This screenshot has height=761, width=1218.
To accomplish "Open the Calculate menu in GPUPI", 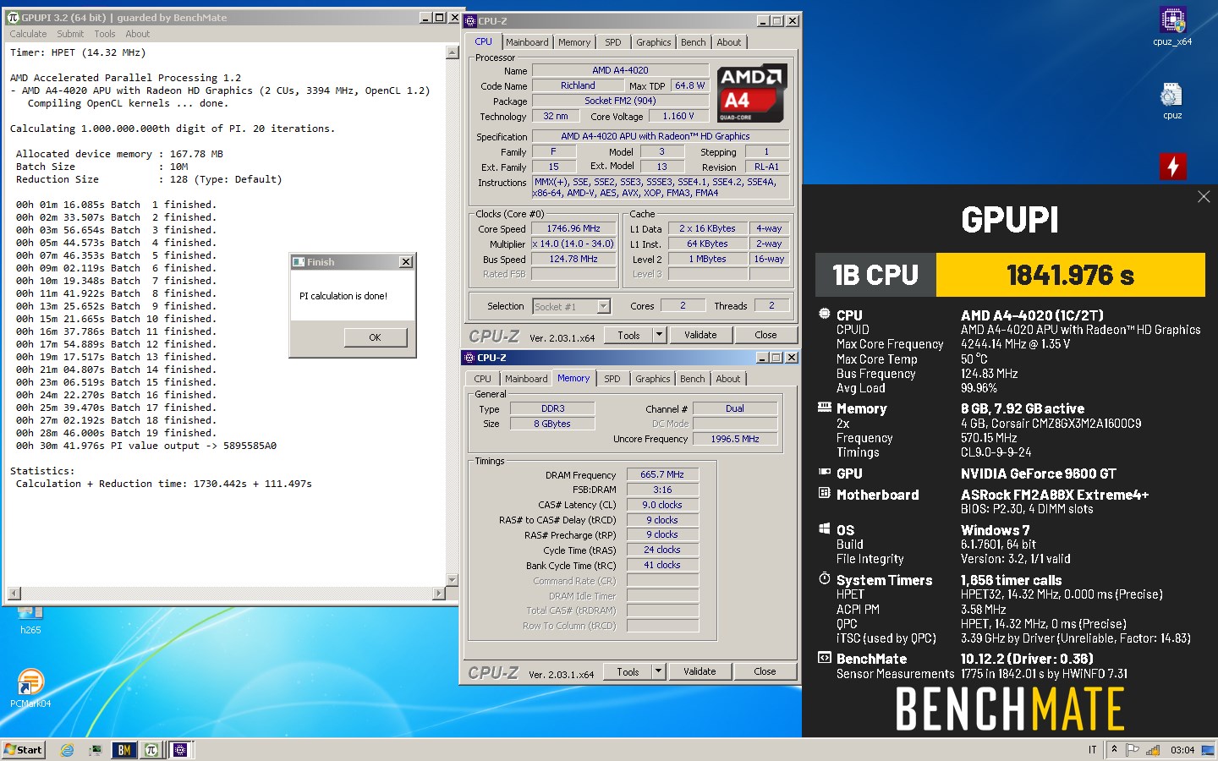I will 28,34.
